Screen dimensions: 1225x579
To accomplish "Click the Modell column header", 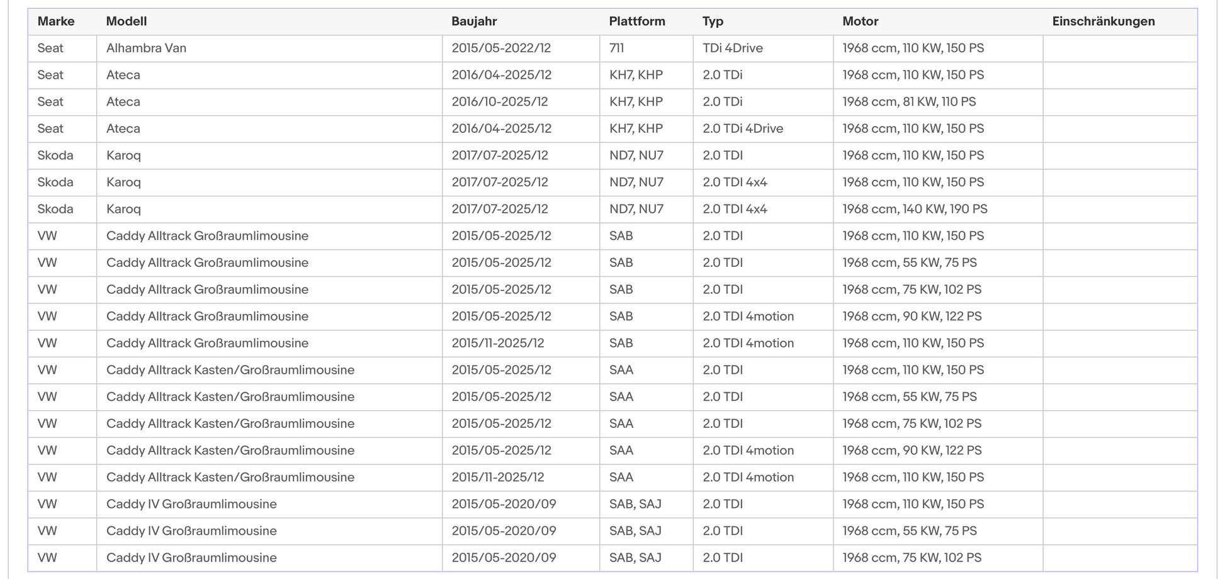I will click(x=127, y=21).
